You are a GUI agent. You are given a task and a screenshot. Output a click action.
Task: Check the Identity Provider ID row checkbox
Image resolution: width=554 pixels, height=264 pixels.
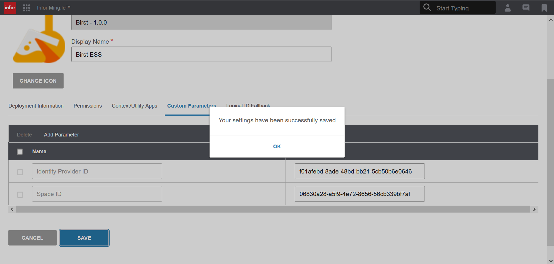(20, 172)
